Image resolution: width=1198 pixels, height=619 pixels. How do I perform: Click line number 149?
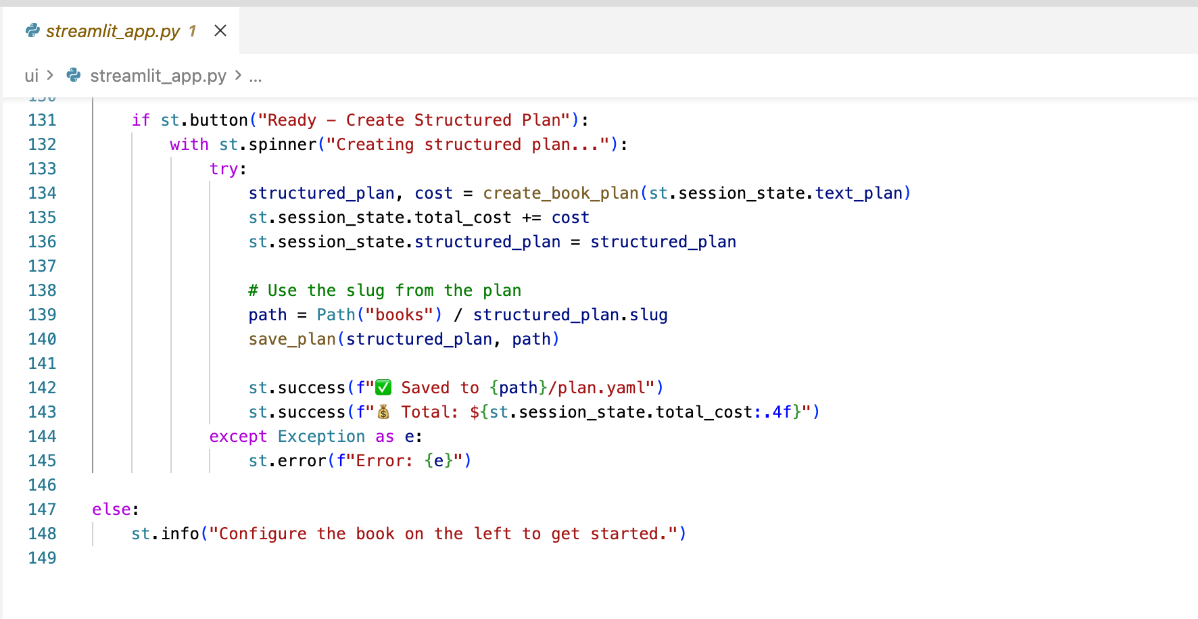42,558
